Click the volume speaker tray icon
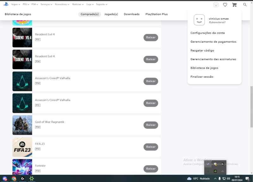The height and width of the screenshot is (182, 253). 228,179
